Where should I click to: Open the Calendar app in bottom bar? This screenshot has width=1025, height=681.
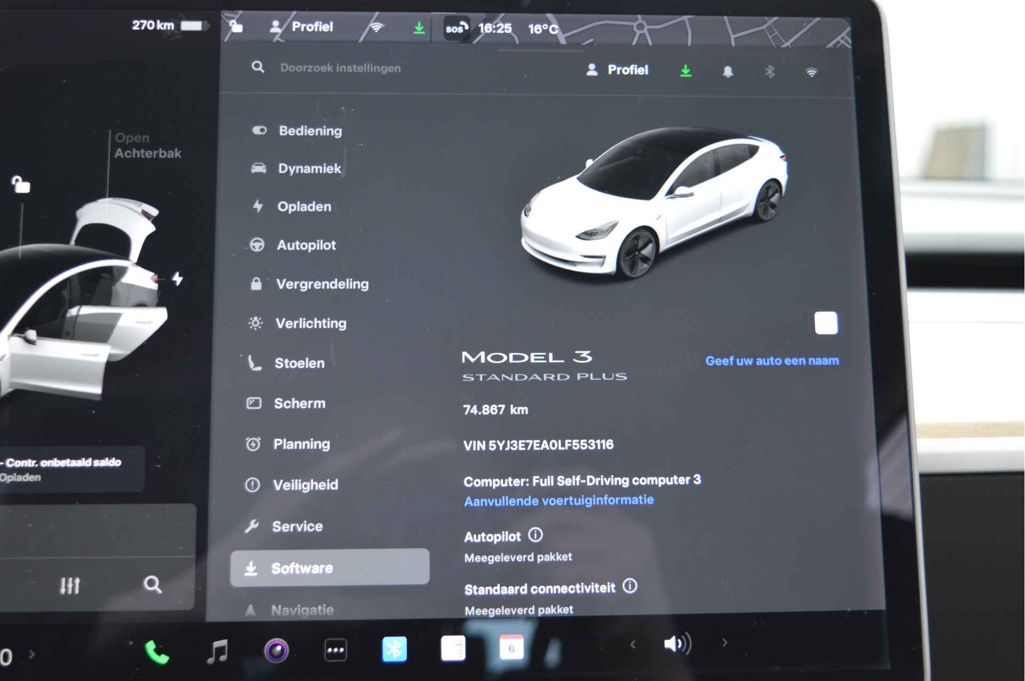click(511, 648)
